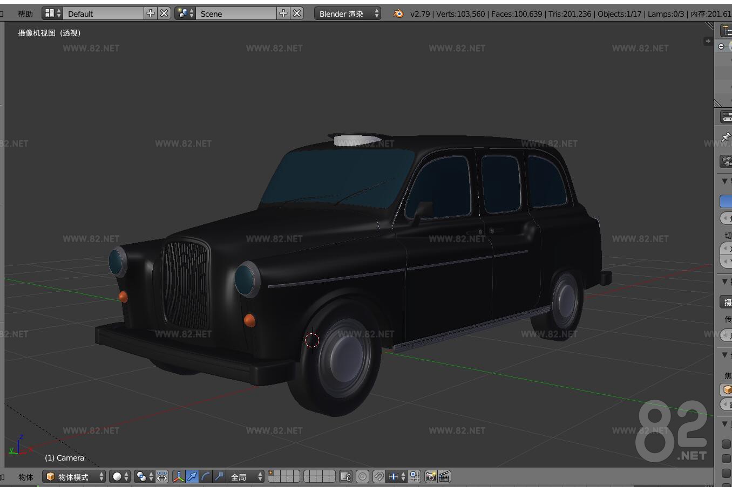This screenshot has width=732, height=487.
Task: Enable the snap magnet icon
Action: (379, 476)
